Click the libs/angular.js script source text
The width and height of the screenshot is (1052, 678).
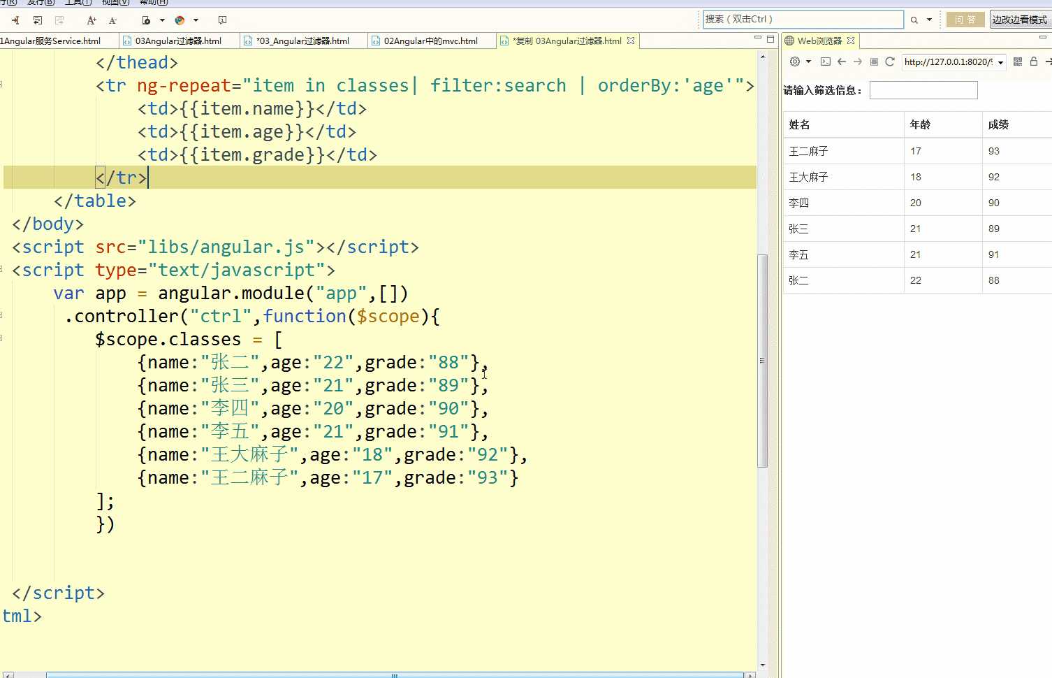pos(226,247)
